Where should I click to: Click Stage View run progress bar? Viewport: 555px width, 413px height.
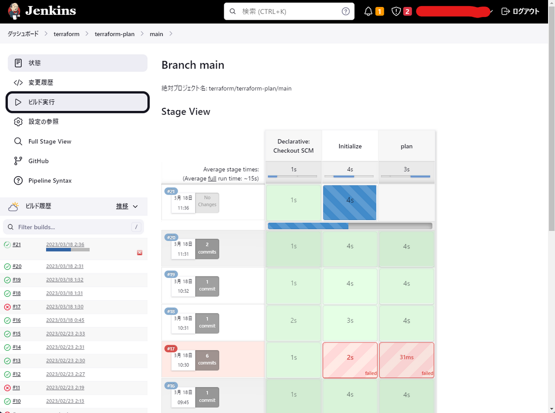point(350,226)
